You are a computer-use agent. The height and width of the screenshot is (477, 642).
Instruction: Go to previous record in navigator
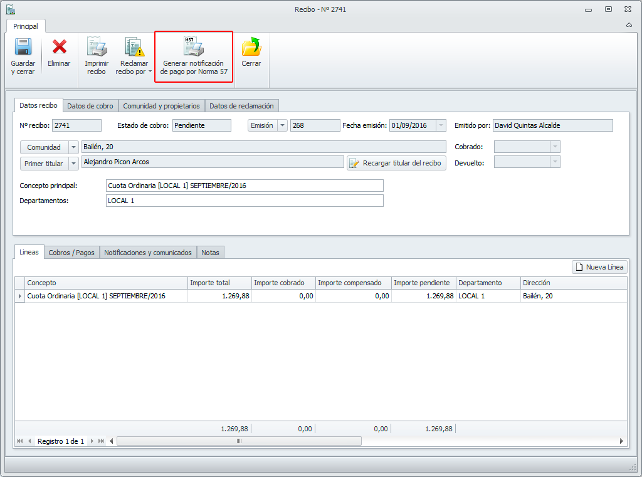pyautogui.click(x=29, y=441)
